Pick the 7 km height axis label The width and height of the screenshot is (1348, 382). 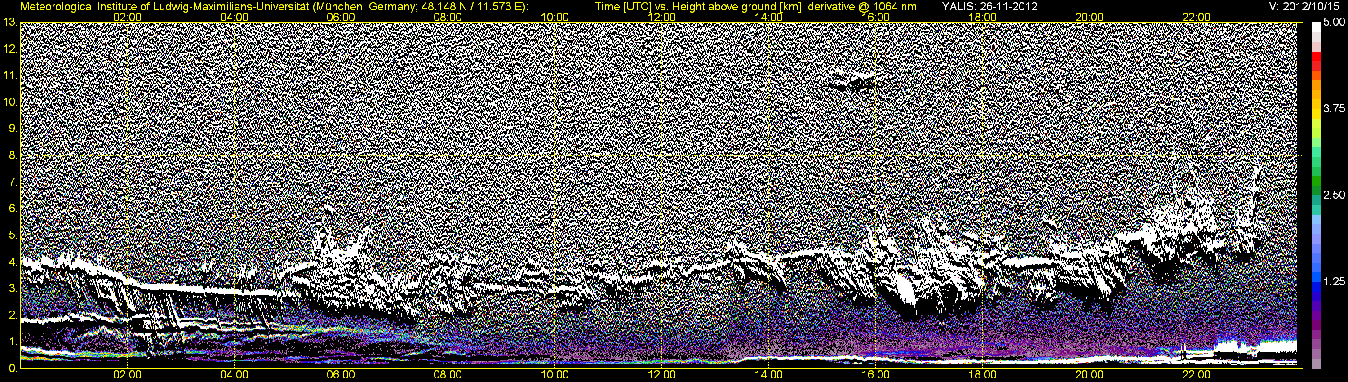[13, 182]
